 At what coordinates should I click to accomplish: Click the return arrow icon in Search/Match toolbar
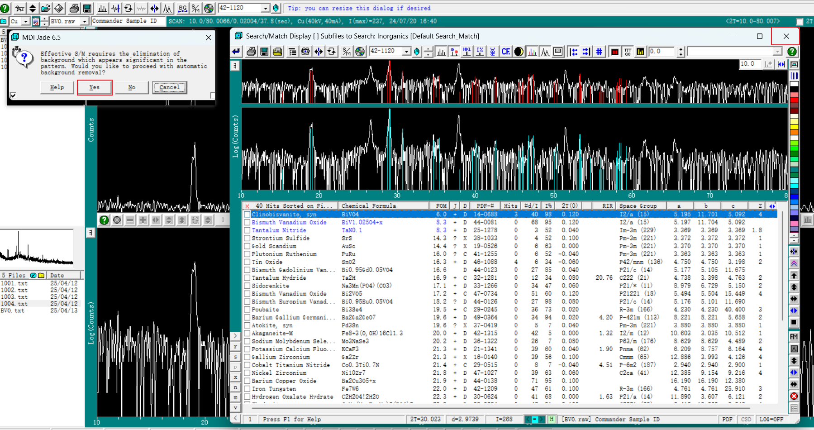click(236, 52)
